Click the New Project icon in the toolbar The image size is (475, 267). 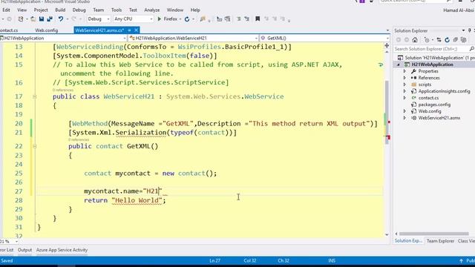[21, 19]
